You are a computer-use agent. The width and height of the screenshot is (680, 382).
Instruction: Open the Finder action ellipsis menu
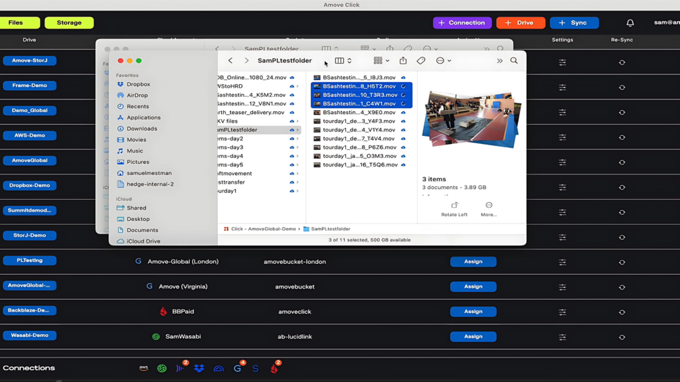pyautogui.click(x=443, y=61)
